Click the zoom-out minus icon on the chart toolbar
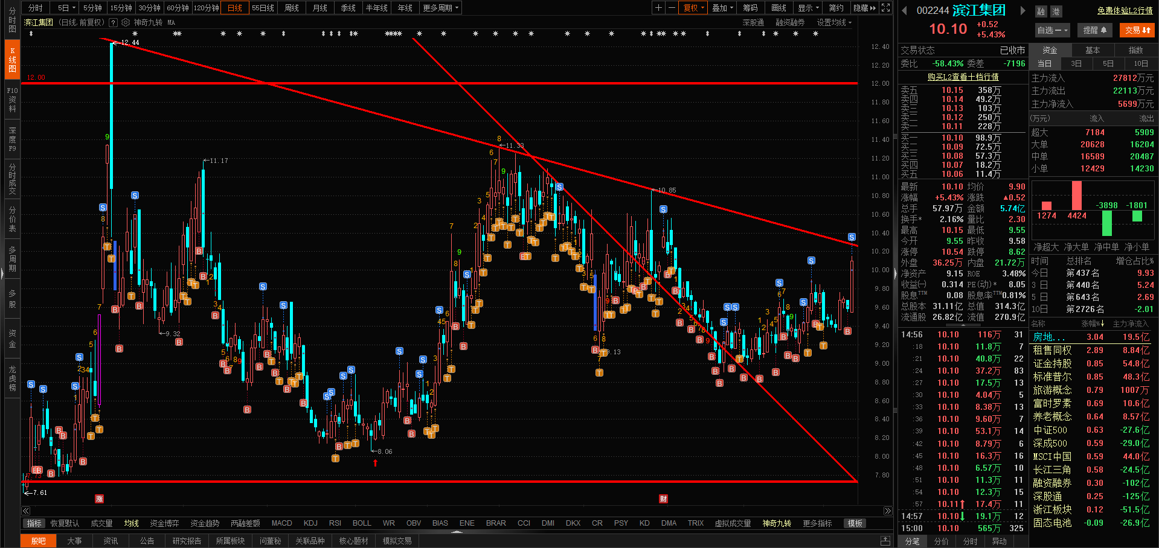 672,8
